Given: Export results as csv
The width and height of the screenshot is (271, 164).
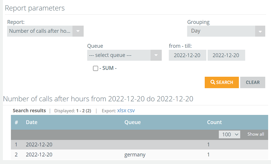Looking at the screenshot, I should coord(131,111).
